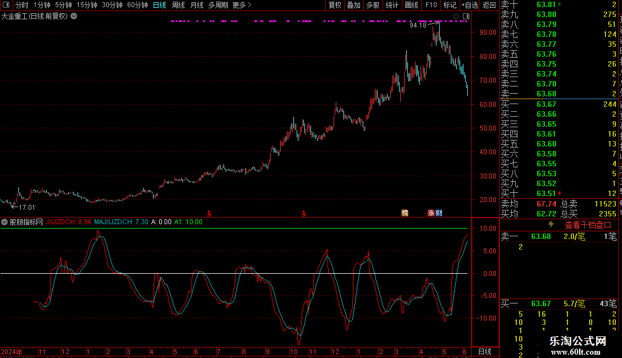The width and height of the screenshot is (622, 358).
Task: Switch to 月线 monthly chart
Action: [197, 5]
